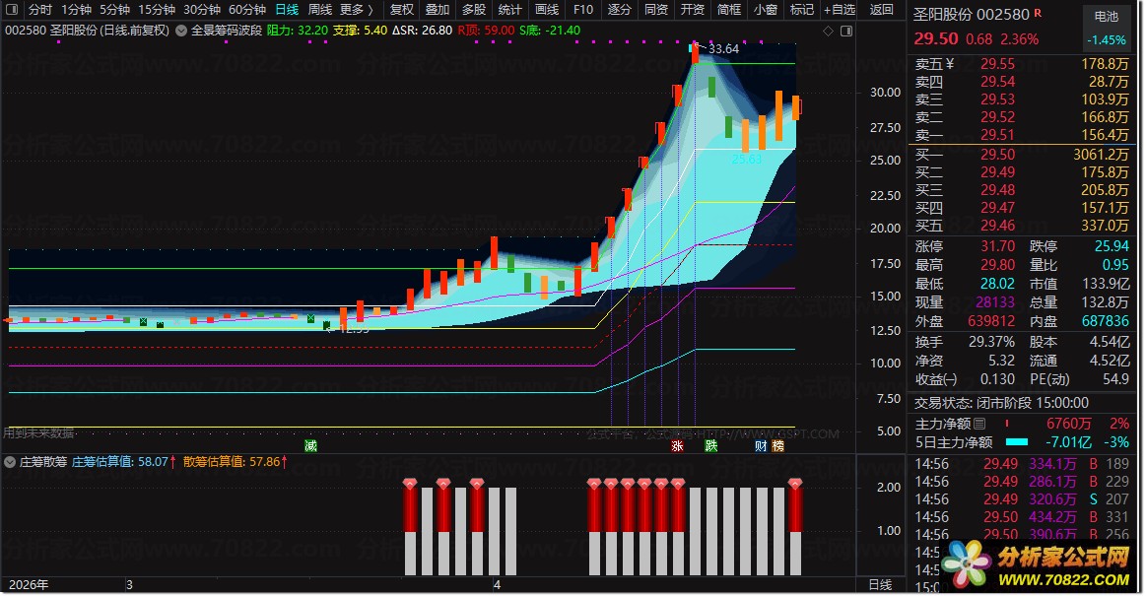This screenshot has height=596, width=1146.
Task: Activate the 画线 drawing tool
Action: pos(547,10)
